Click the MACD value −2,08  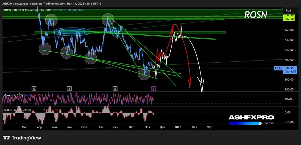click(x=45, y=110)
